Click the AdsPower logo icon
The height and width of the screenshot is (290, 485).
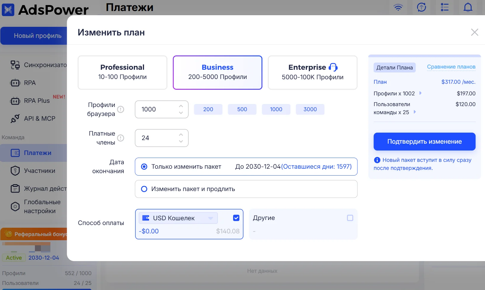tap(8, 10)
